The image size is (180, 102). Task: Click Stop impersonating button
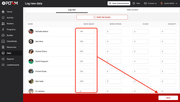(119, 3)
